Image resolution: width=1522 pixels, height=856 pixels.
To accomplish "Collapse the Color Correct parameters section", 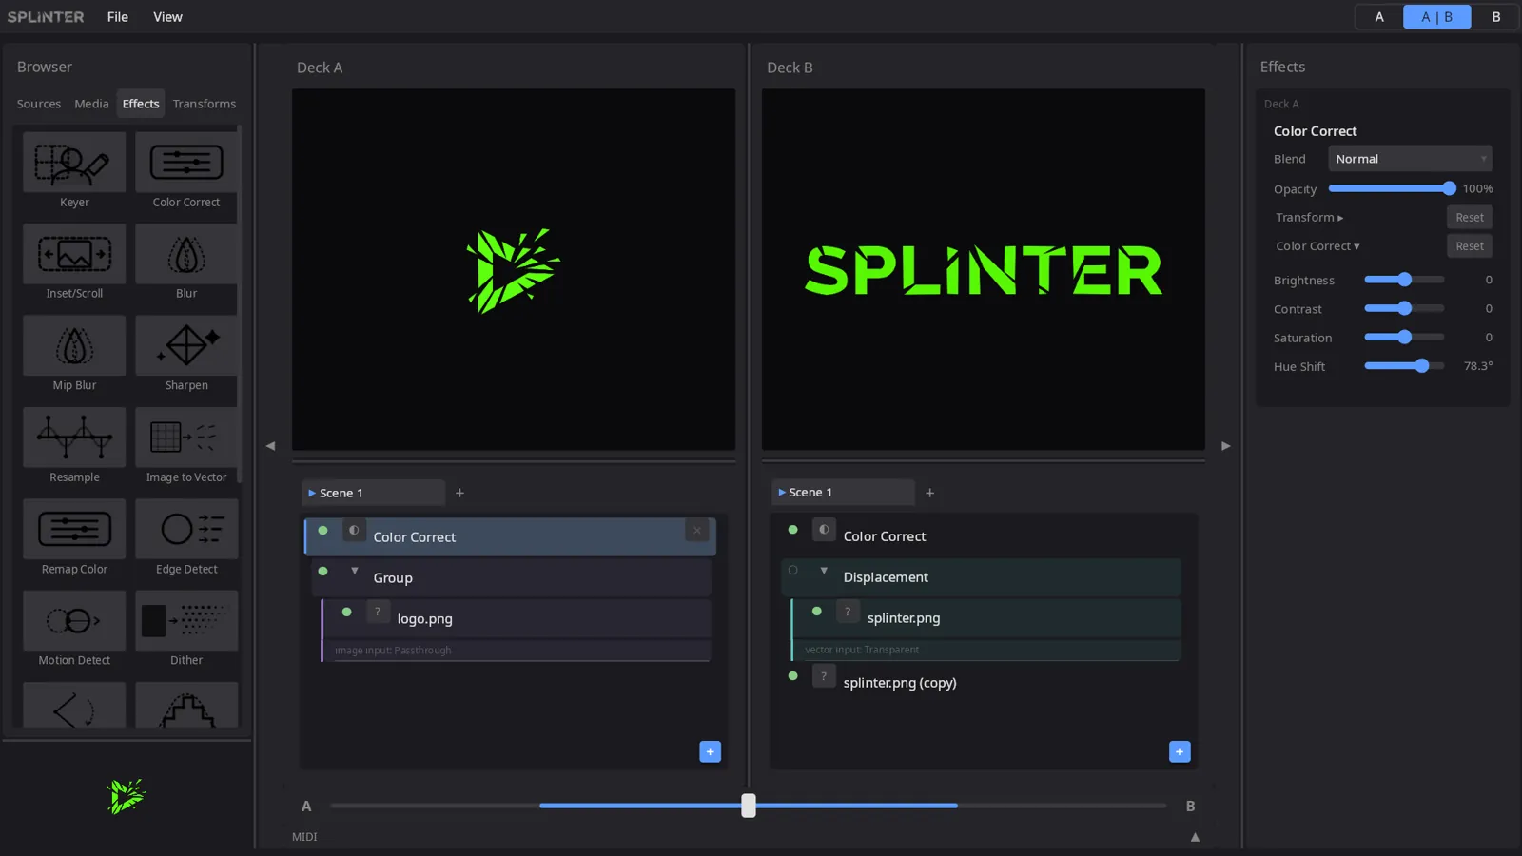I will [x=1317, y=246].
